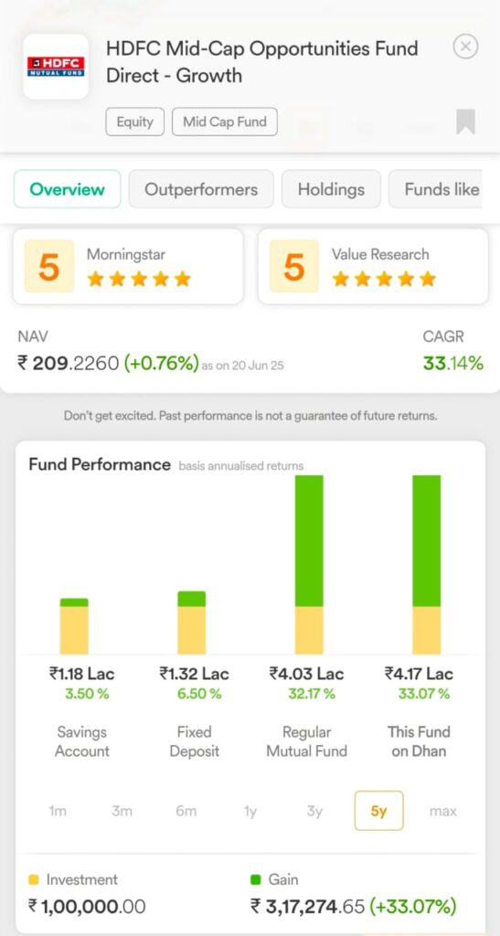Screen dimensions: 500x936
Task: Open the Funds like tab
Action: pyautogui.click(x=437, y=189)
